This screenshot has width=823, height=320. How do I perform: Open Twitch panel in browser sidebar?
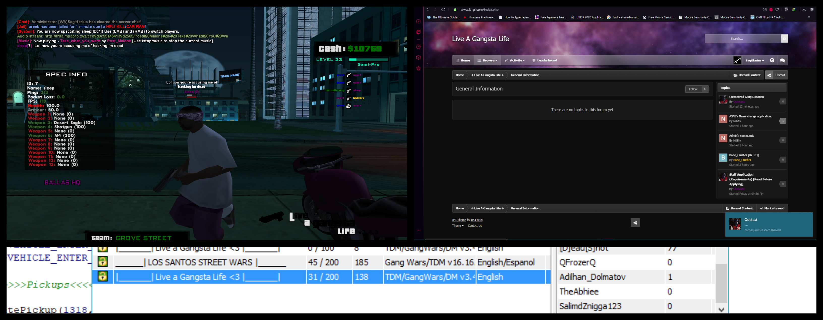[x=418, y=32]
